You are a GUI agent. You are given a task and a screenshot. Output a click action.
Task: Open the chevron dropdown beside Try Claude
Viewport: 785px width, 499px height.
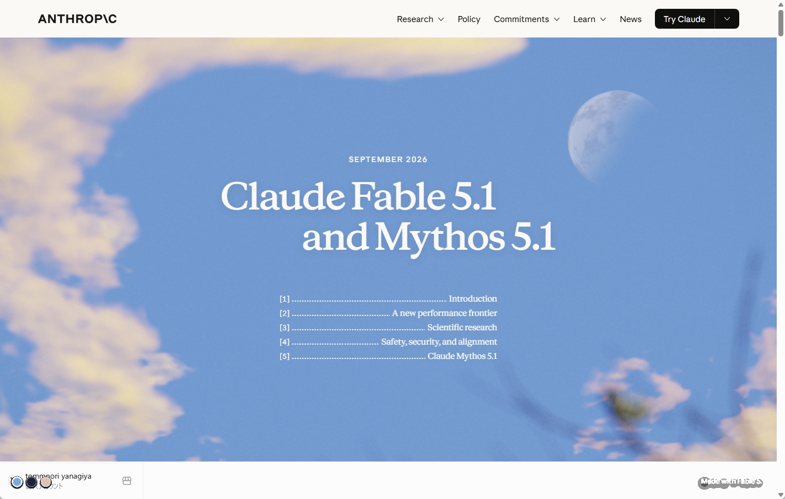727,19
